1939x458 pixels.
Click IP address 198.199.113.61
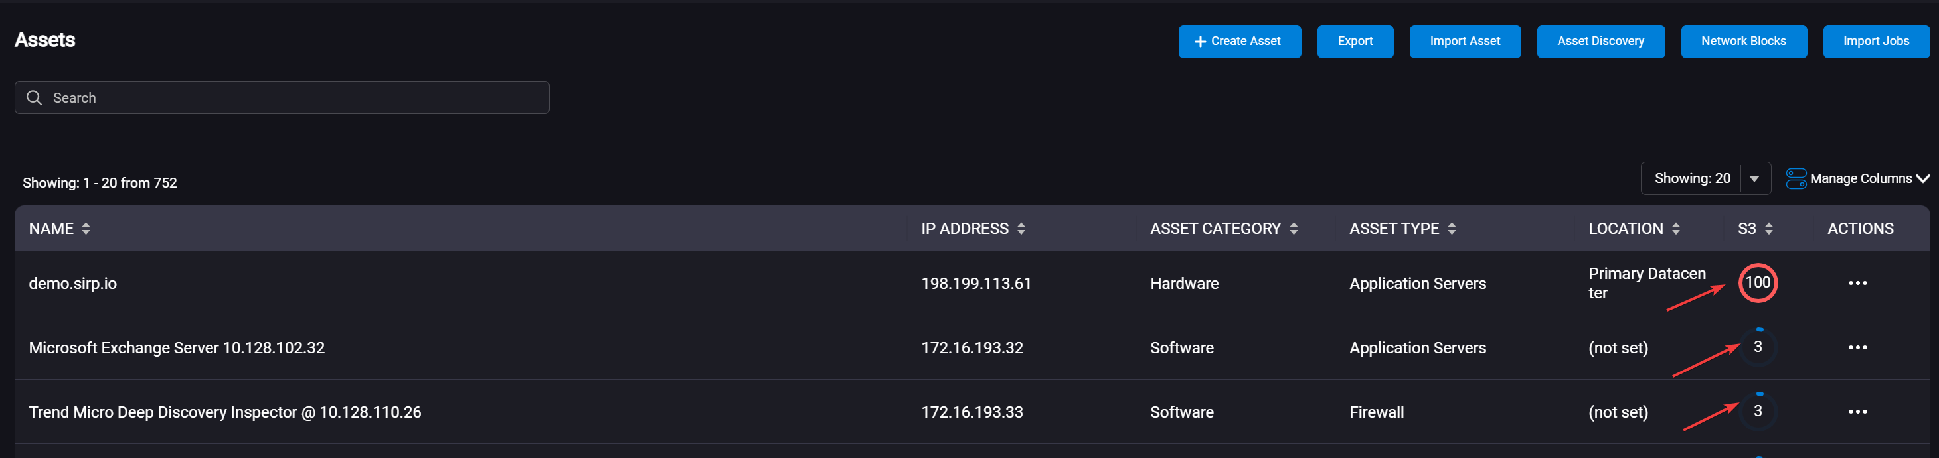pos(975,284)
